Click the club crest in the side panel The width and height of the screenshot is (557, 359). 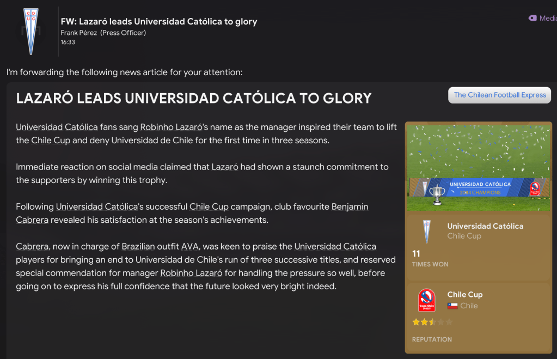[426, 231]
